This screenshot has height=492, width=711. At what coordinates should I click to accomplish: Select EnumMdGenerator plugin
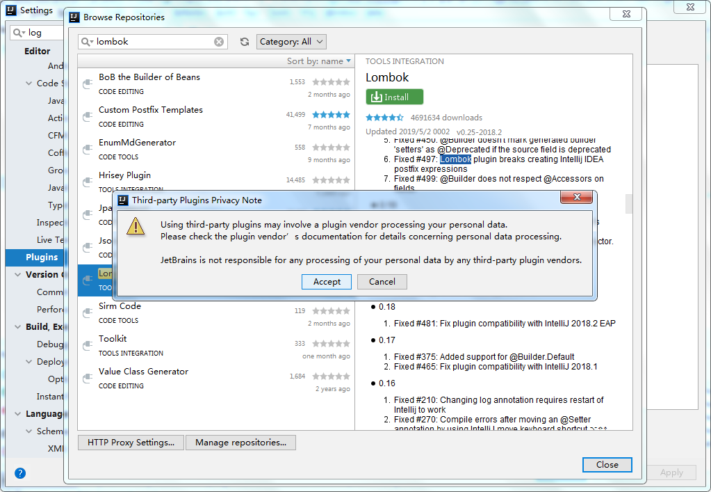coord(216,150)
